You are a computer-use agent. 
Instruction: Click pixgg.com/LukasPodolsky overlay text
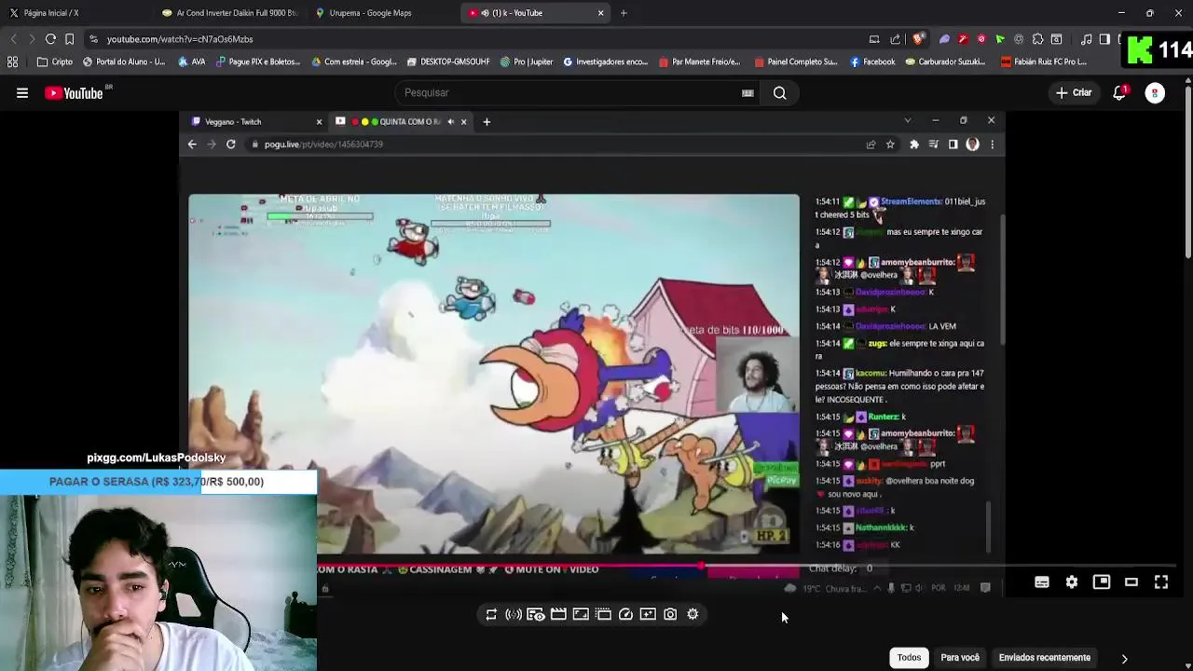156,458
